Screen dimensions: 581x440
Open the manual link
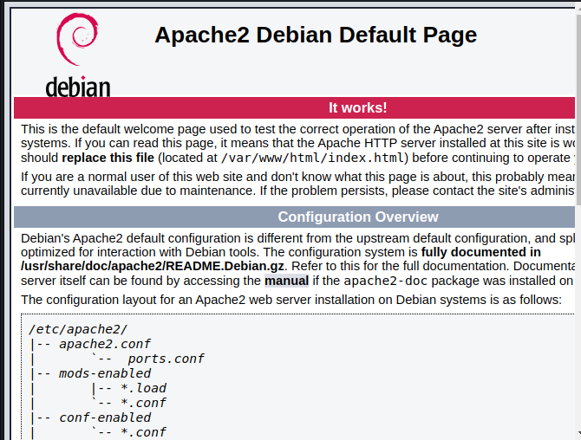pos(286,281)
